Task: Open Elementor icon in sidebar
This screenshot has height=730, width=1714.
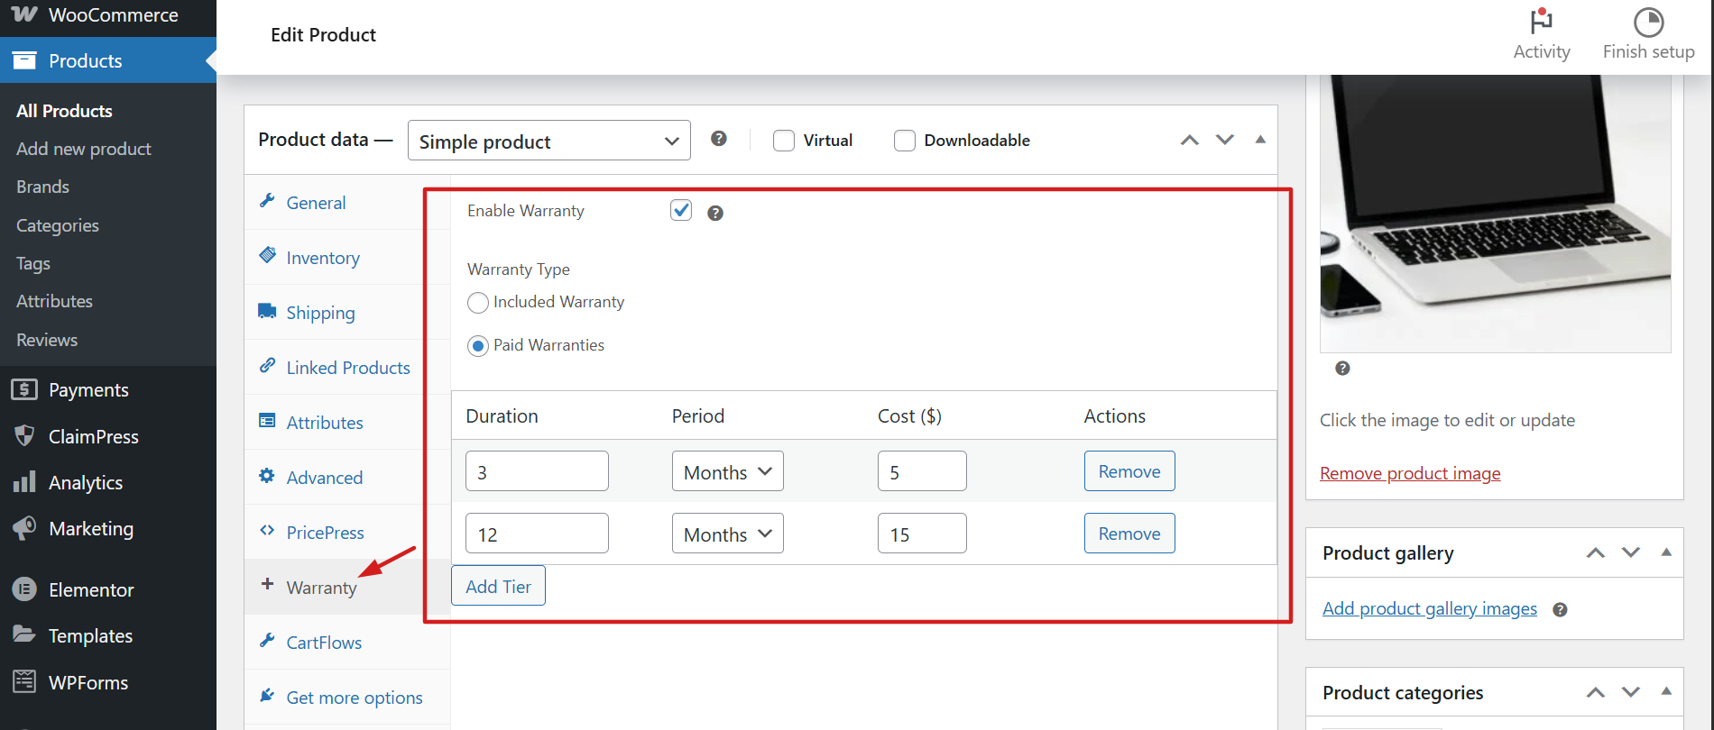Action: coord(24,589)
